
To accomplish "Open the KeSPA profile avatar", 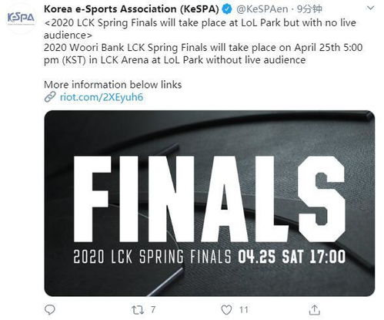I will [x=21, y=18].
